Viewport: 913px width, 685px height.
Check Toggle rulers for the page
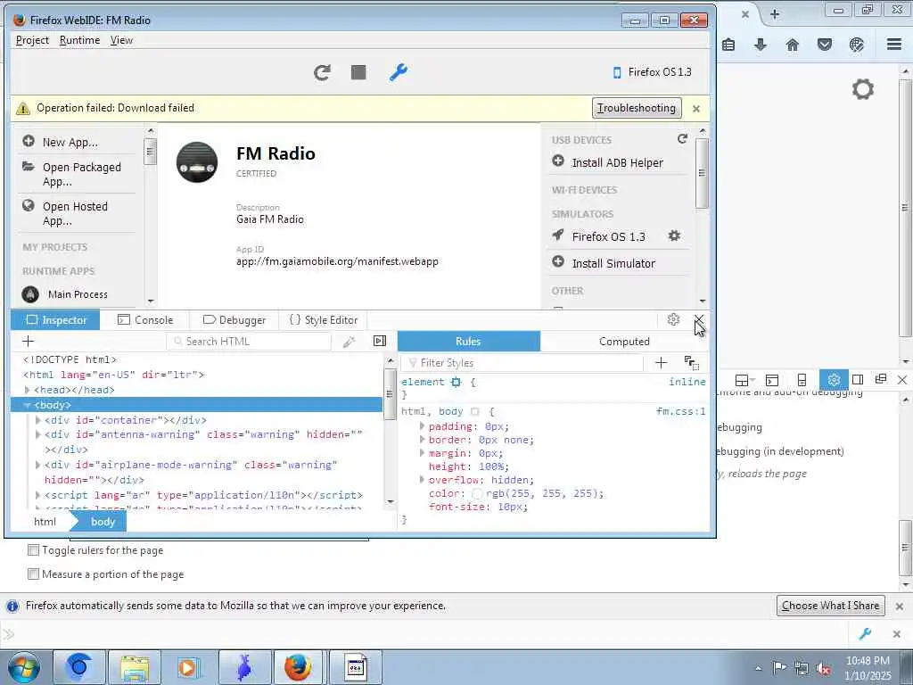tap(34, 549)
